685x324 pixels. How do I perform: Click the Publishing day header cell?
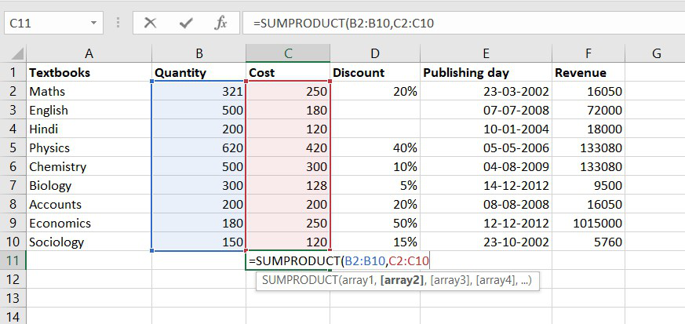point(486,72)
